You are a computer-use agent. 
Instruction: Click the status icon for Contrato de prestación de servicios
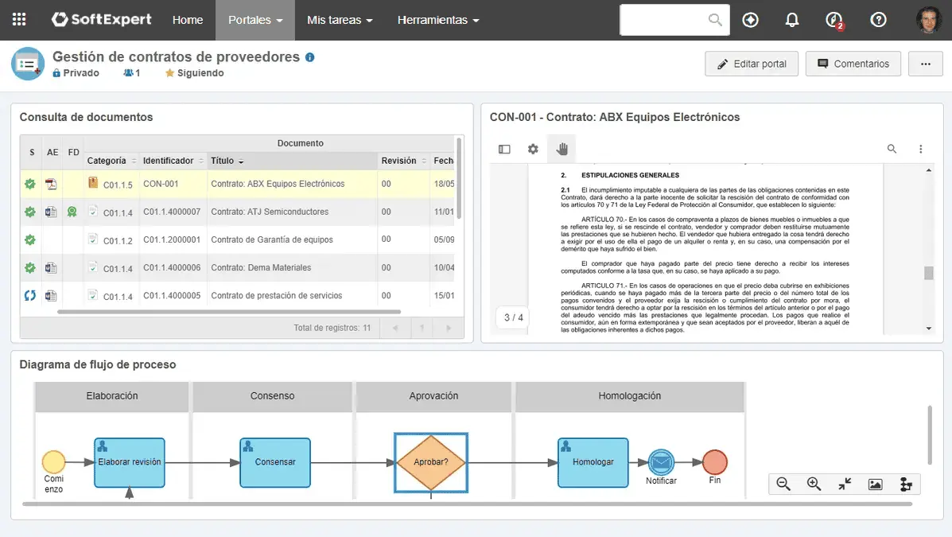[x=29, y=295]
